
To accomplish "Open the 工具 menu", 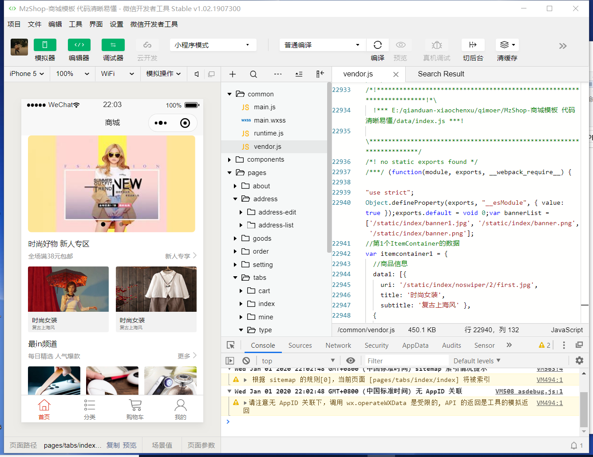I will coord(75,24).
